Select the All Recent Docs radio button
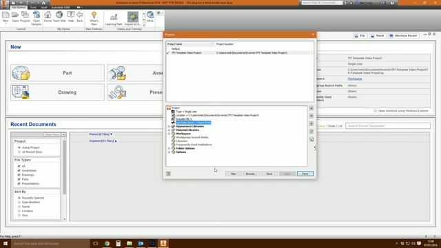441x248 pixels. pyautogui.click(x=19, y=152)
